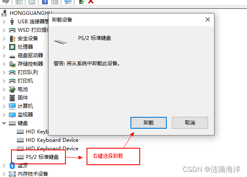Expand the USB 连接器 category
The image size is (247, 177).
(x=4, y=22)
